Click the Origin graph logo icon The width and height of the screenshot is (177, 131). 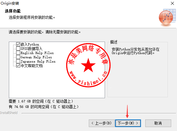(167, 18)
